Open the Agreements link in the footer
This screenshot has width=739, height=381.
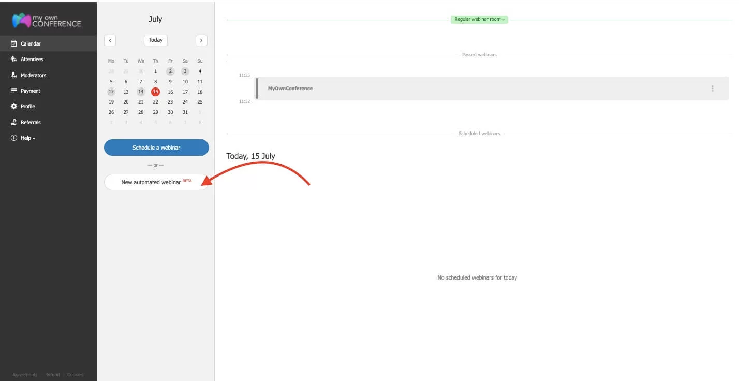click(24, 374)
